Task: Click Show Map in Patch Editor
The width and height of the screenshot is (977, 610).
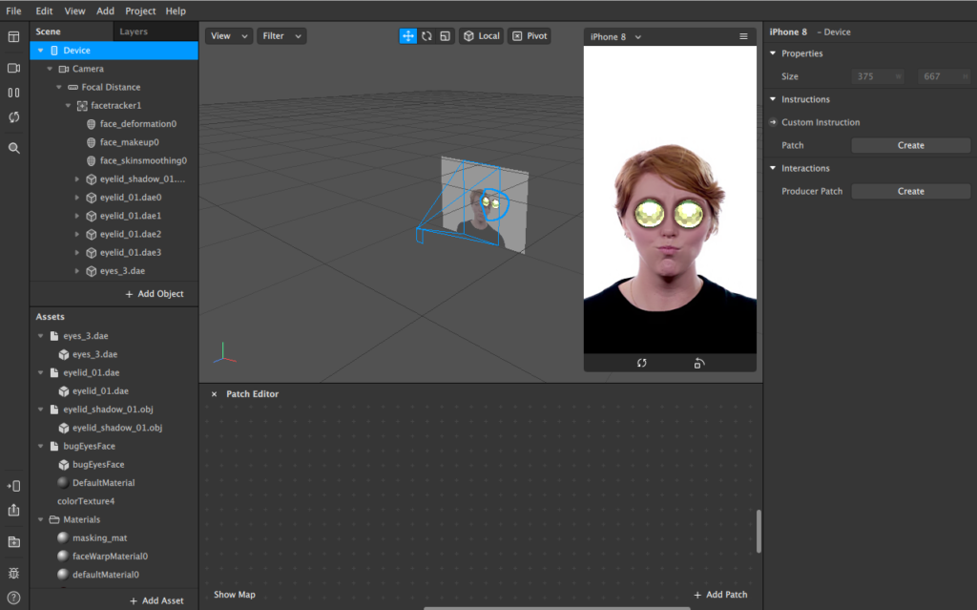Action: click(x=235, y=595)
